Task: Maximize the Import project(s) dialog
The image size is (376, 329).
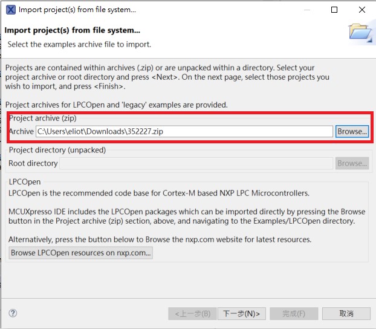Action: click(334, 10)
